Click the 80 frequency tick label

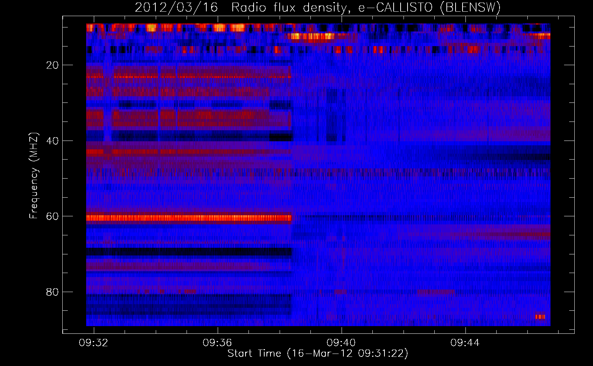(52, 292)
